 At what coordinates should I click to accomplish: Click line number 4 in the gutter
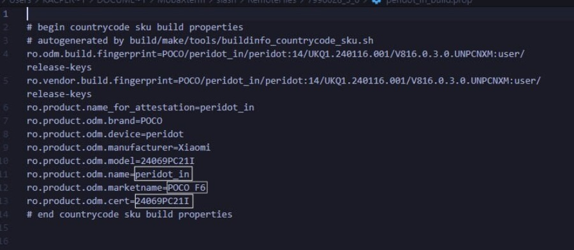[6, 54]
